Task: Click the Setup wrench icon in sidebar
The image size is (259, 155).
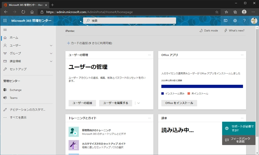Action: click(5, 69)
